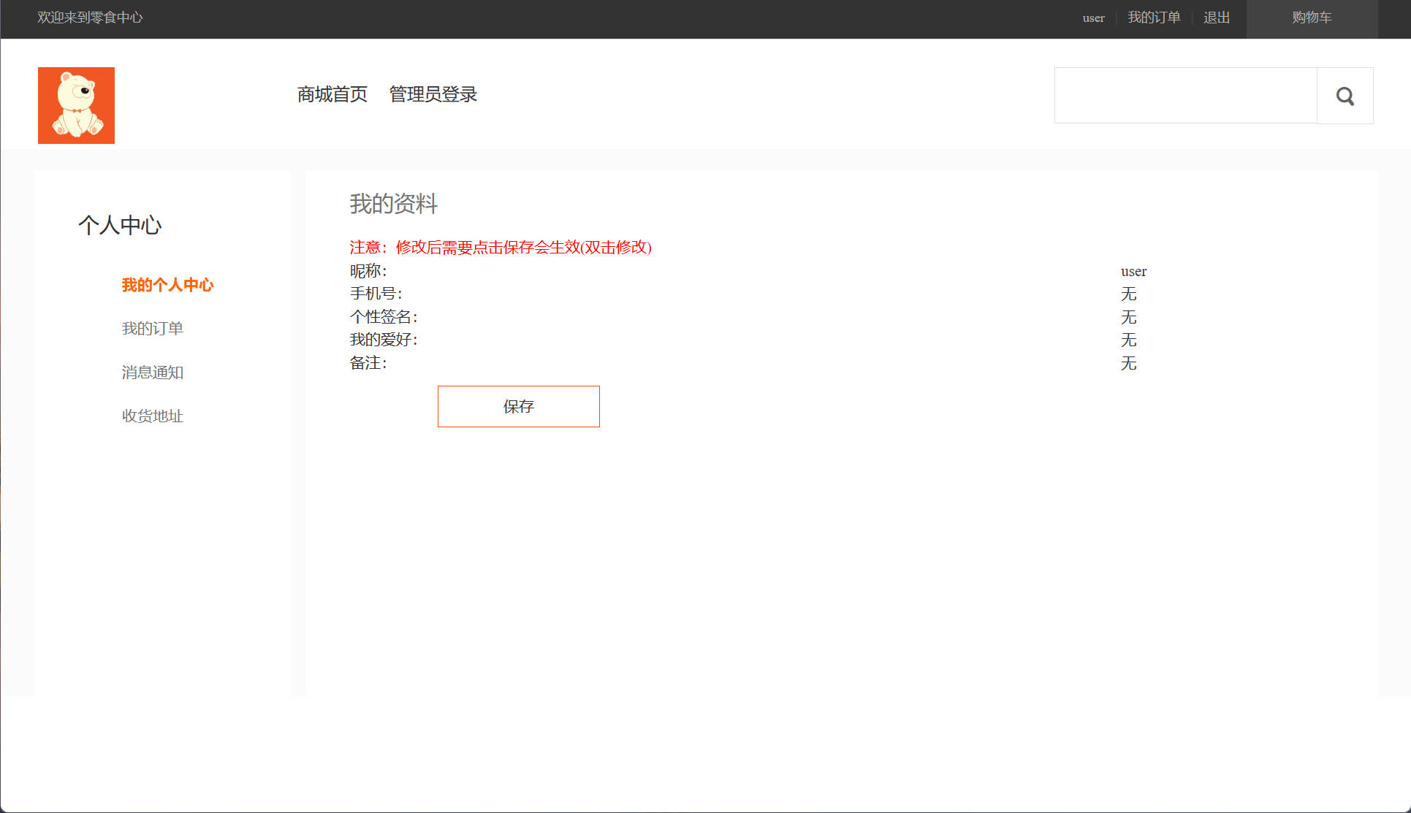Click 欢迎来到零食中心 welcome text
The image size is (1411, 813).
pyautogui.click(x=89, y=18)
